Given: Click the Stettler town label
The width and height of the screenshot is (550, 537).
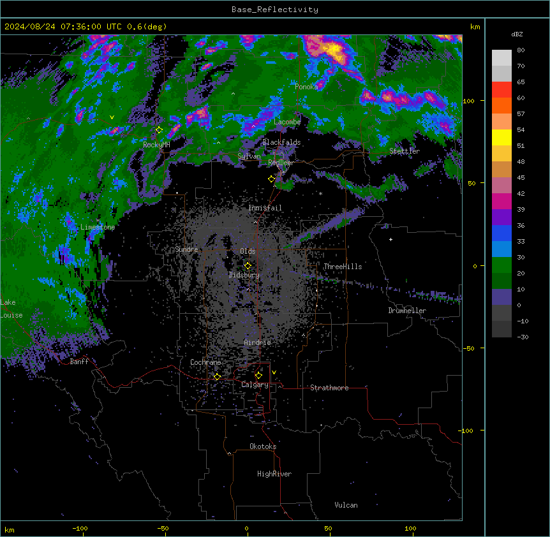Looking at the screenshot, I should pos(405,151).
